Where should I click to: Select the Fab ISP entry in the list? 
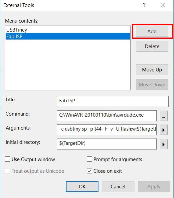[68, 36]
